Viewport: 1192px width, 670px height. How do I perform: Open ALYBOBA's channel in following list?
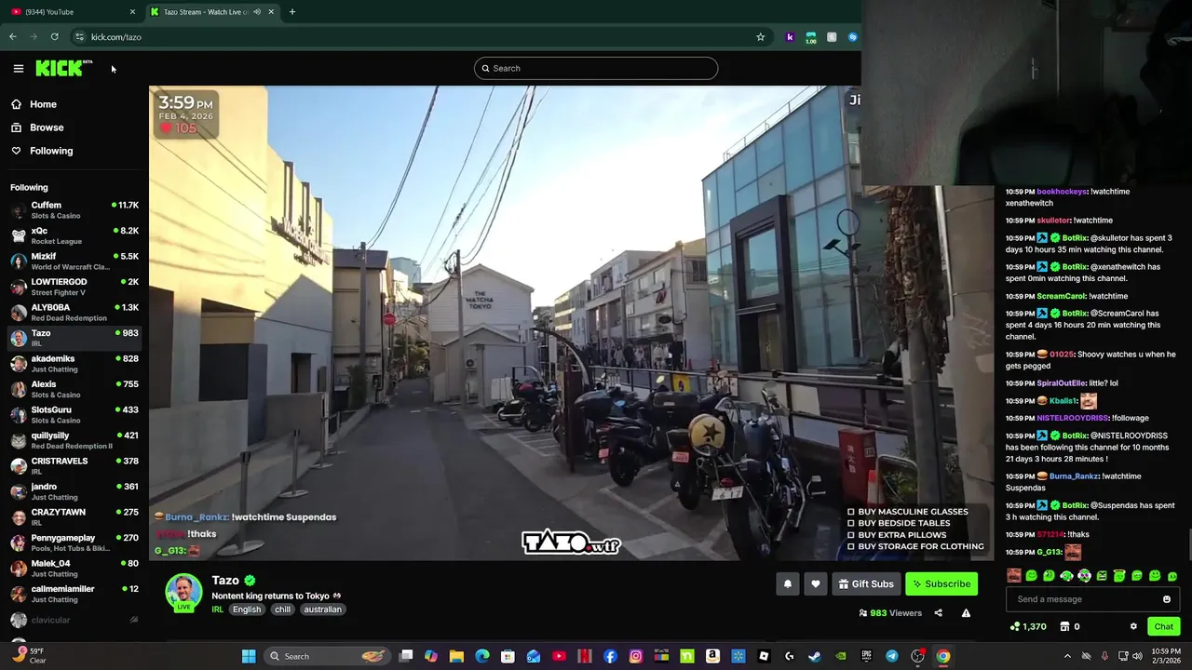pyautogui.click(x=74, y=313)
